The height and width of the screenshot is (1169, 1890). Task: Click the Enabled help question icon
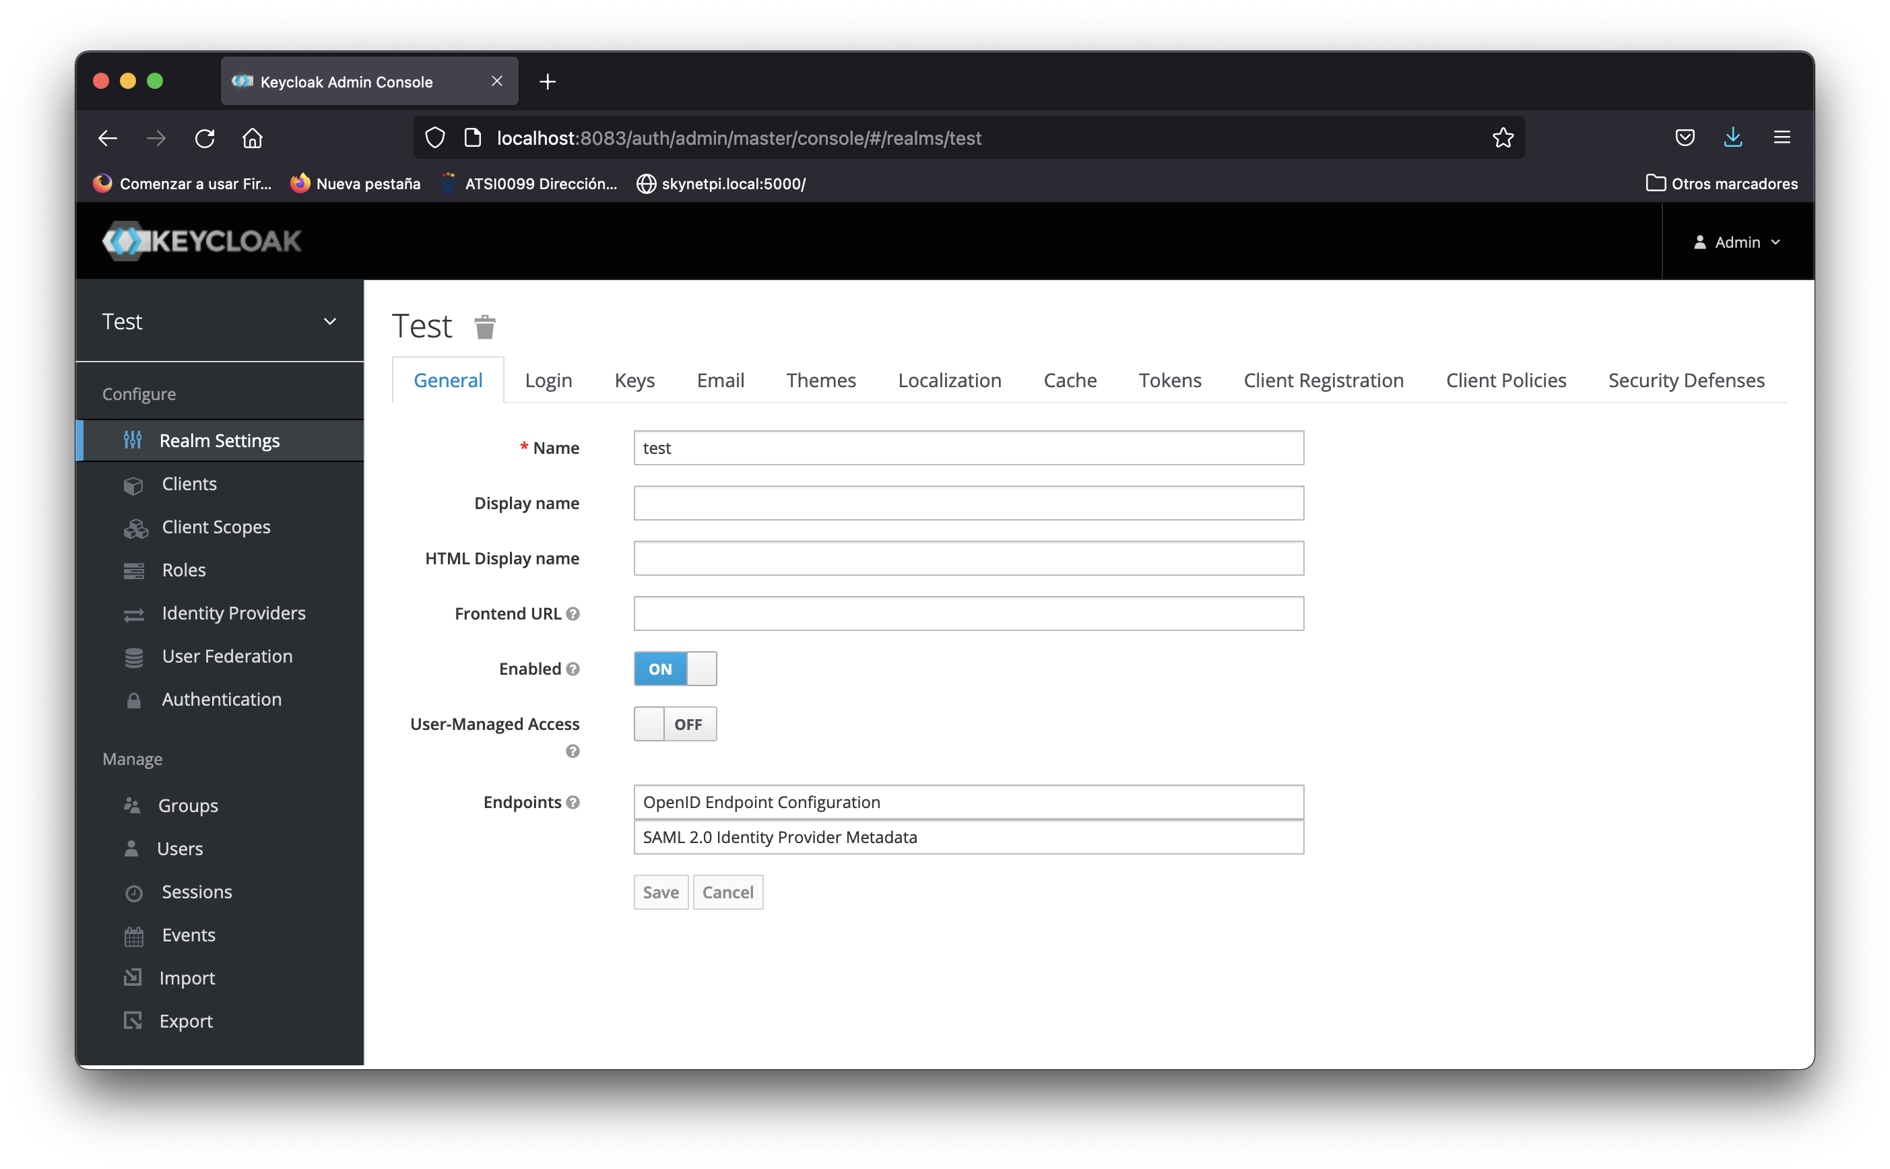click(x=573, y=669)
